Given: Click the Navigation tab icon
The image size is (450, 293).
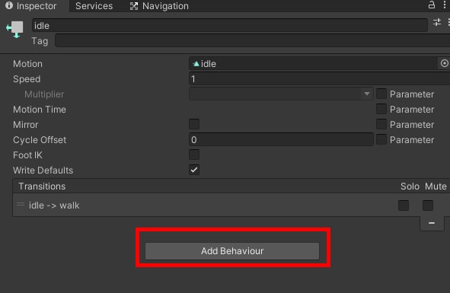Looking at the screenshot, I should pos(134,6).
